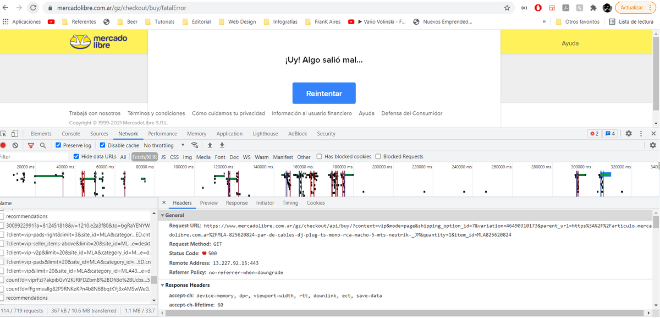Activate the inspect element picker icon
The width and height of the screenshot is (660, 318).
[3, 134]
